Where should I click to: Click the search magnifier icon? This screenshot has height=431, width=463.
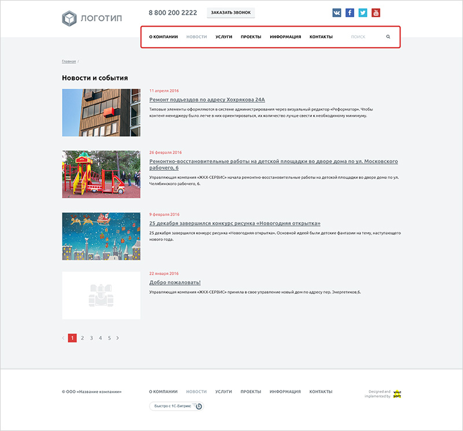(x=388, y=37)
